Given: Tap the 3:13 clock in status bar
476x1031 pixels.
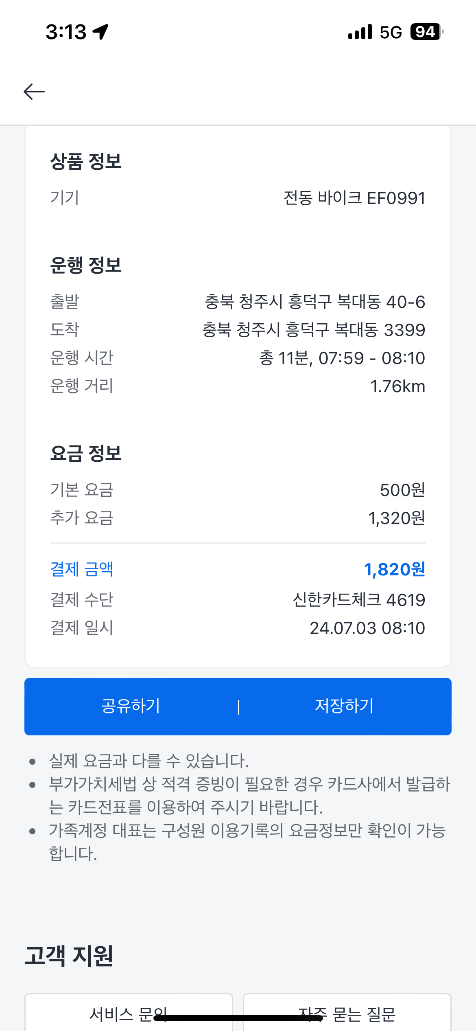Looking at the screenshot, I should click(66, 32).
